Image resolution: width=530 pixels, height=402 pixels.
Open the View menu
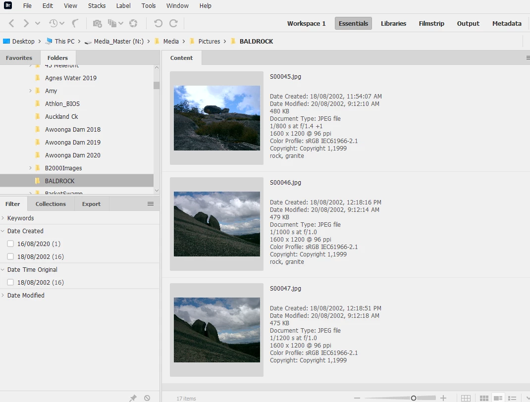(x=70, y=6)
